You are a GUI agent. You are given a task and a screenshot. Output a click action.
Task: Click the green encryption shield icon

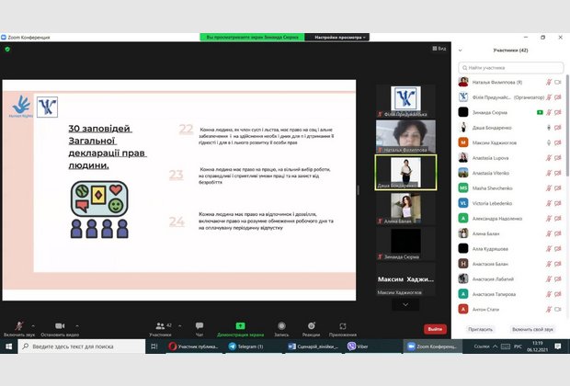click(7, 49)
